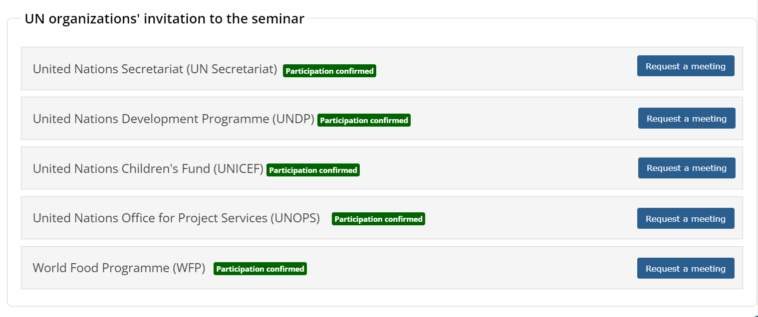Click the seminar invitation section heading
The image size is (758, 317).
[165, 19]
